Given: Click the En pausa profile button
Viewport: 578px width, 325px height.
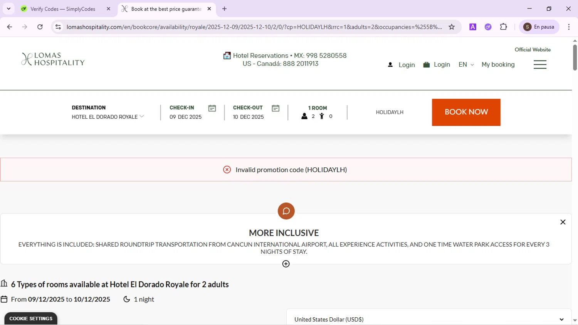Looking at the screenshot, I should (539, 27).
